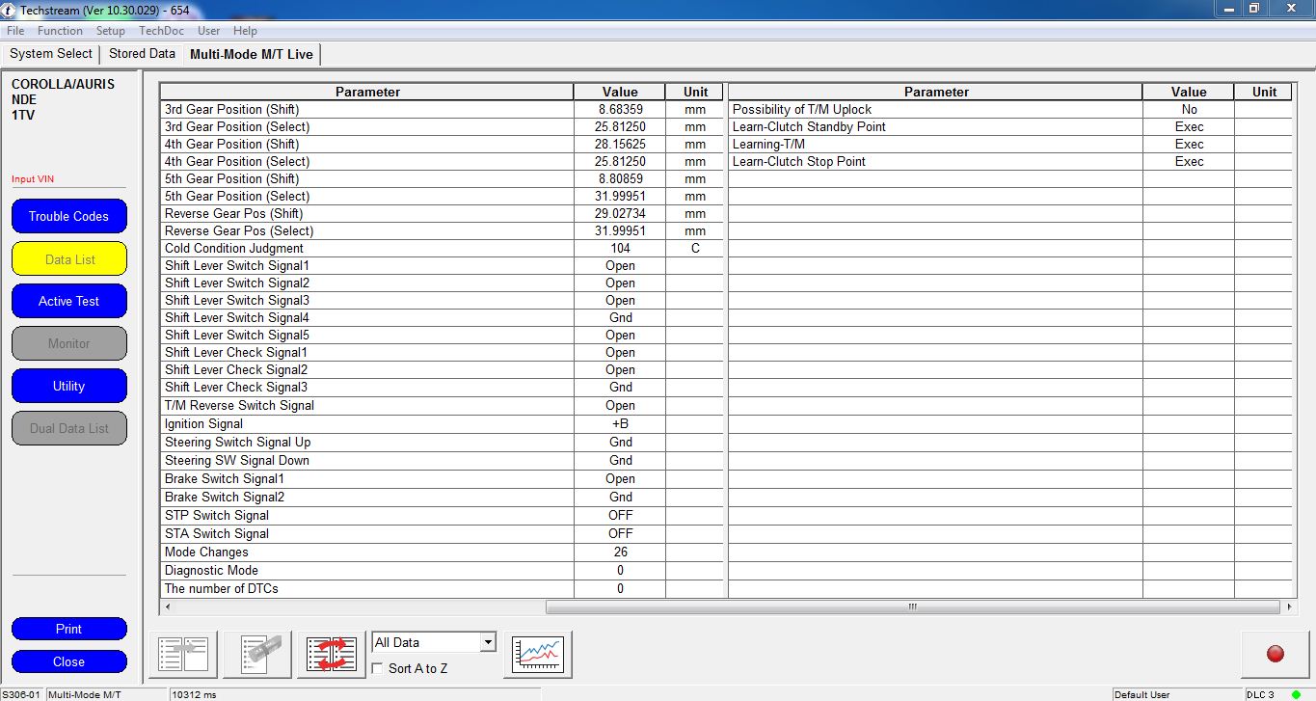1316x701 pixels.
Task: Click the move-data-between-lists icon button
Action: tap(183, 655)
